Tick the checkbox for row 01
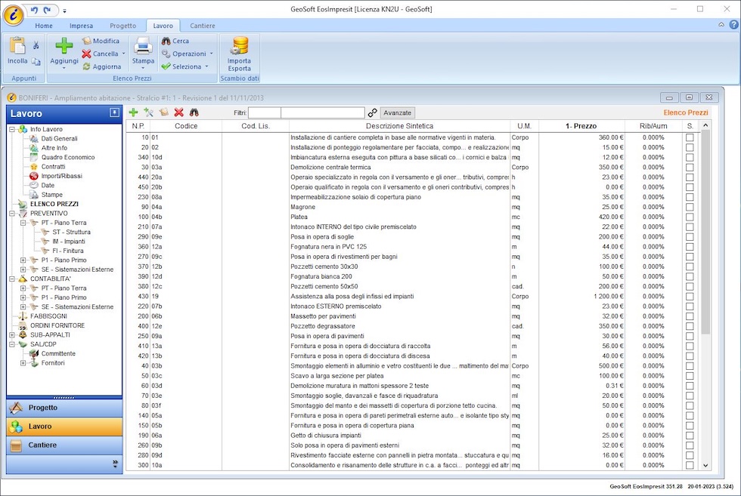741x496 pixels. coord(689,137)
